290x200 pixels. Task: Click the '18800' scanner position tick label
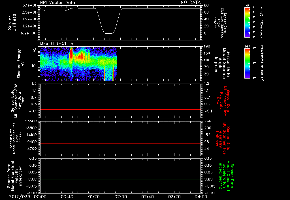click(31, 128)
